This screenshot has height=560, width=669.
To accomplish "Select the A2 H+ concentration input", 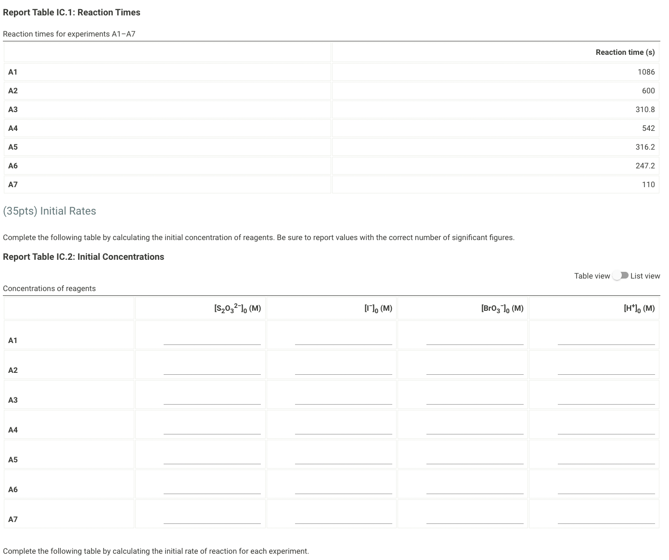I will tap(606, 369).
